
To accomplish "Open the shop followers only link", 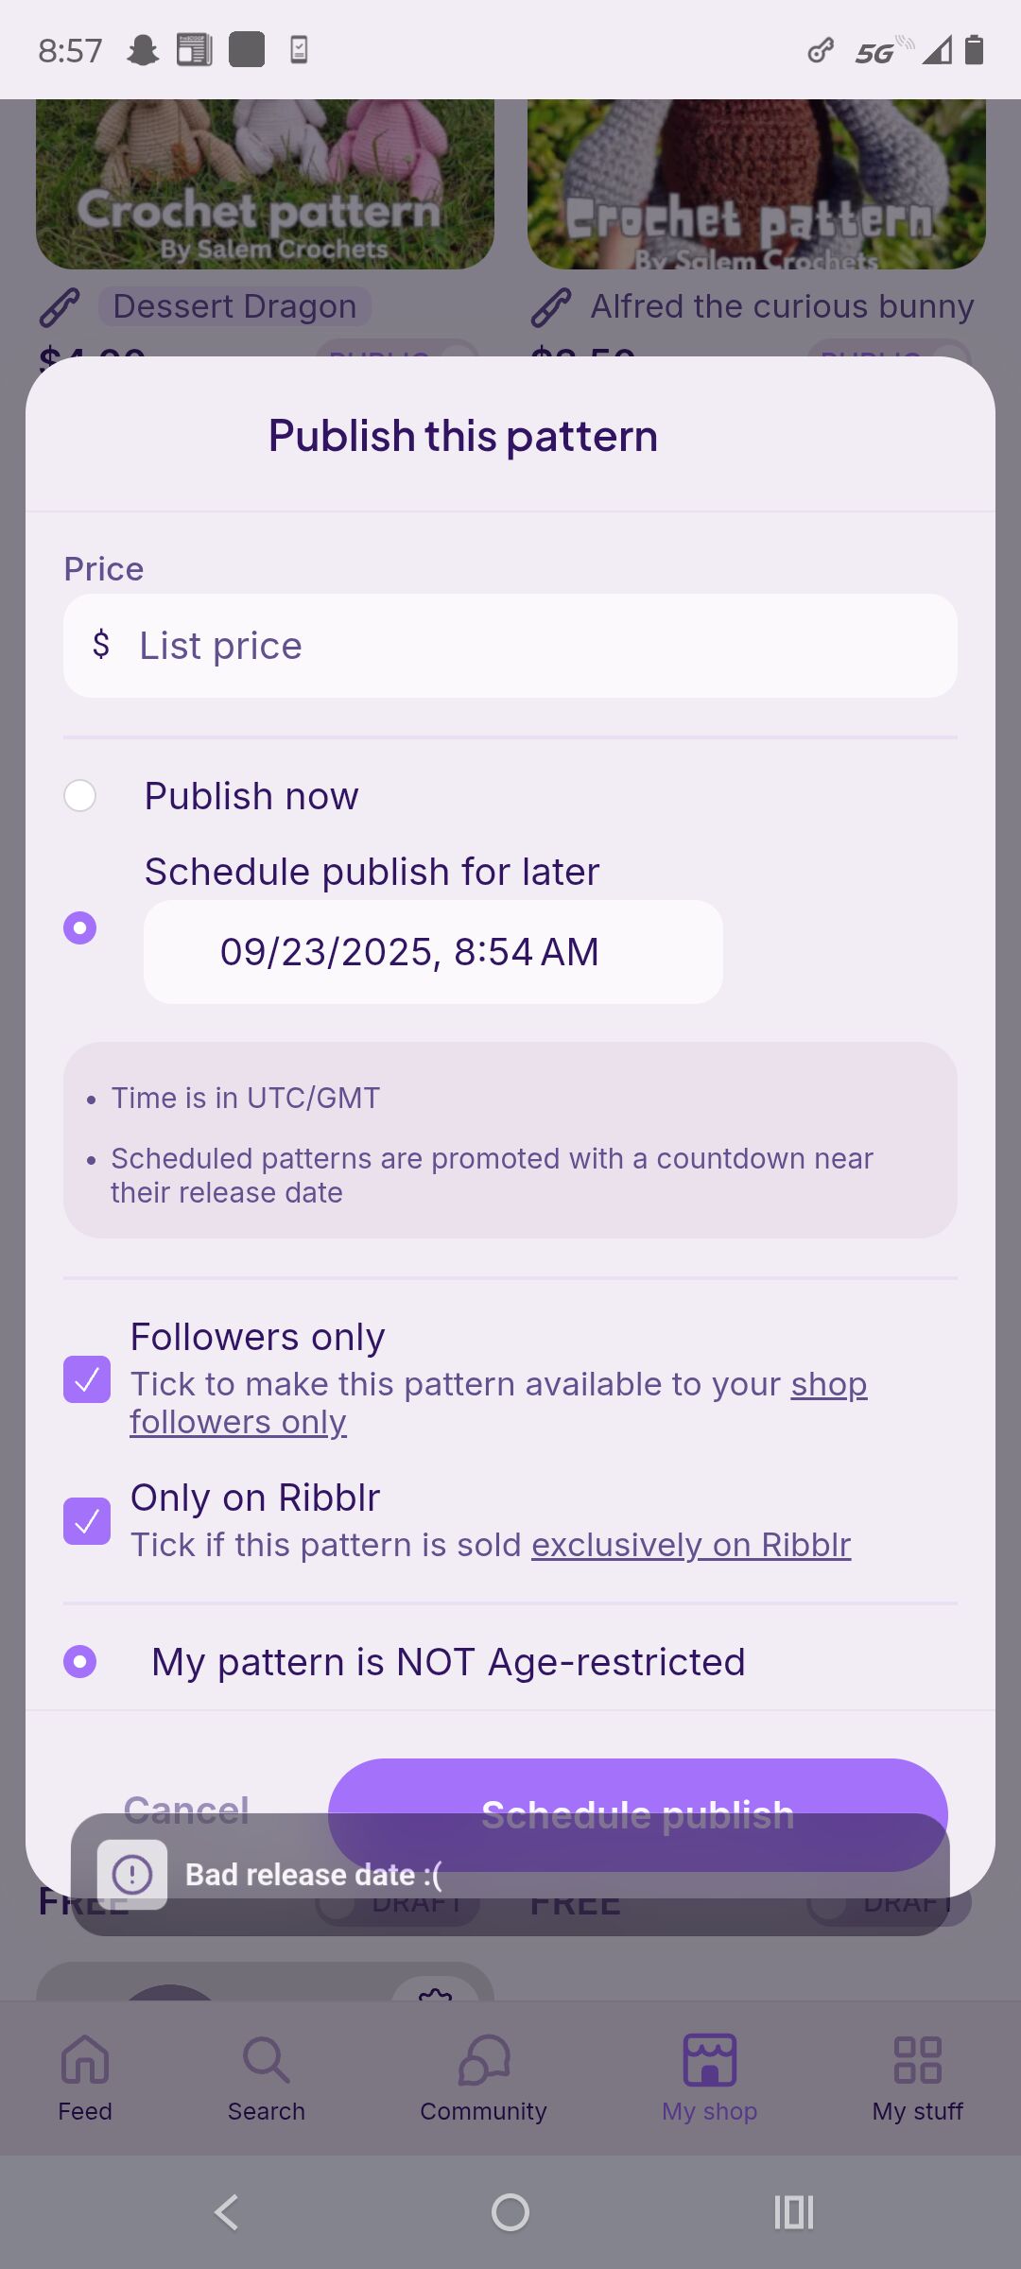I will (x=238, y=1422).
